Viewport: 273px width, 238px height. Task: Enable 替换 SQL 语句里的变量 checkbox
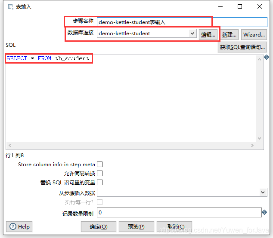100,183
